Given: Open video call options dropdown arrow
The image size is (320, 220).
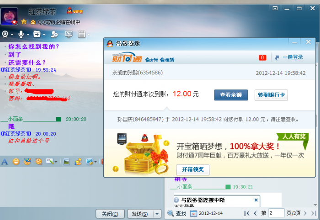Looking at the screenshot, I should 12,35.
